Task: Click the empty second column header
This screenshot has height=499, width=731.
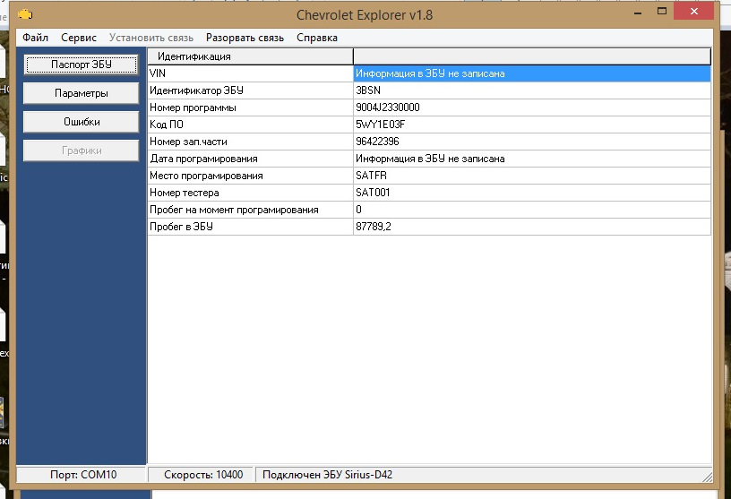Action: tap(532, 56)
